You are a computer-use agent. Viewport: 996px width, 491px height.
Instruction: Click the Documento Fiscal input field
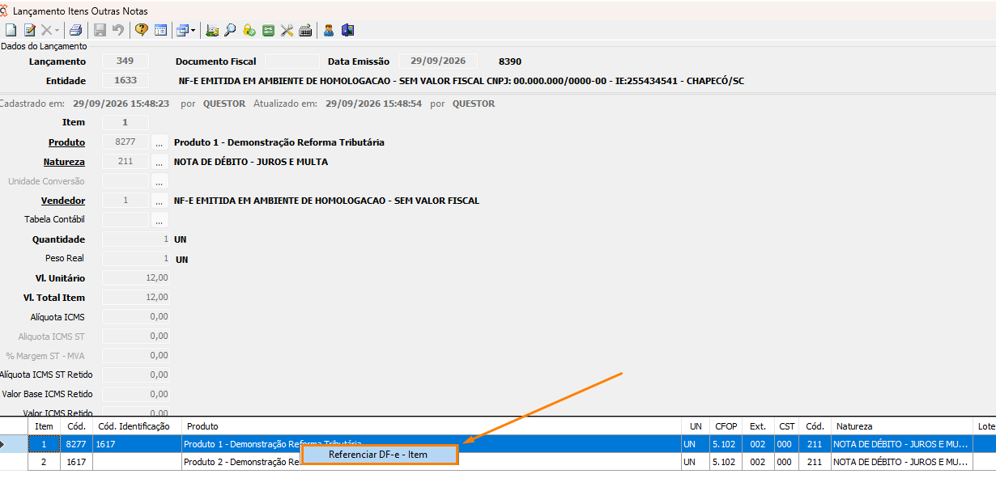tap(292, 61)
